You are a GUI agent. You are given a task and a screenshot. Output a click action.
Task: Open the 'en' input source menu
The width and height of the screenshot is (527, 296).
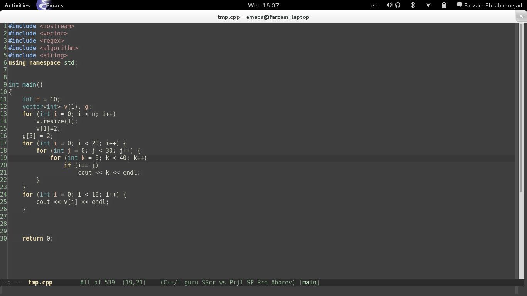tap(374, 5)
